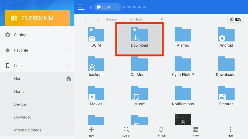Open the More options menu
The image size is (248, 139).
230,132
